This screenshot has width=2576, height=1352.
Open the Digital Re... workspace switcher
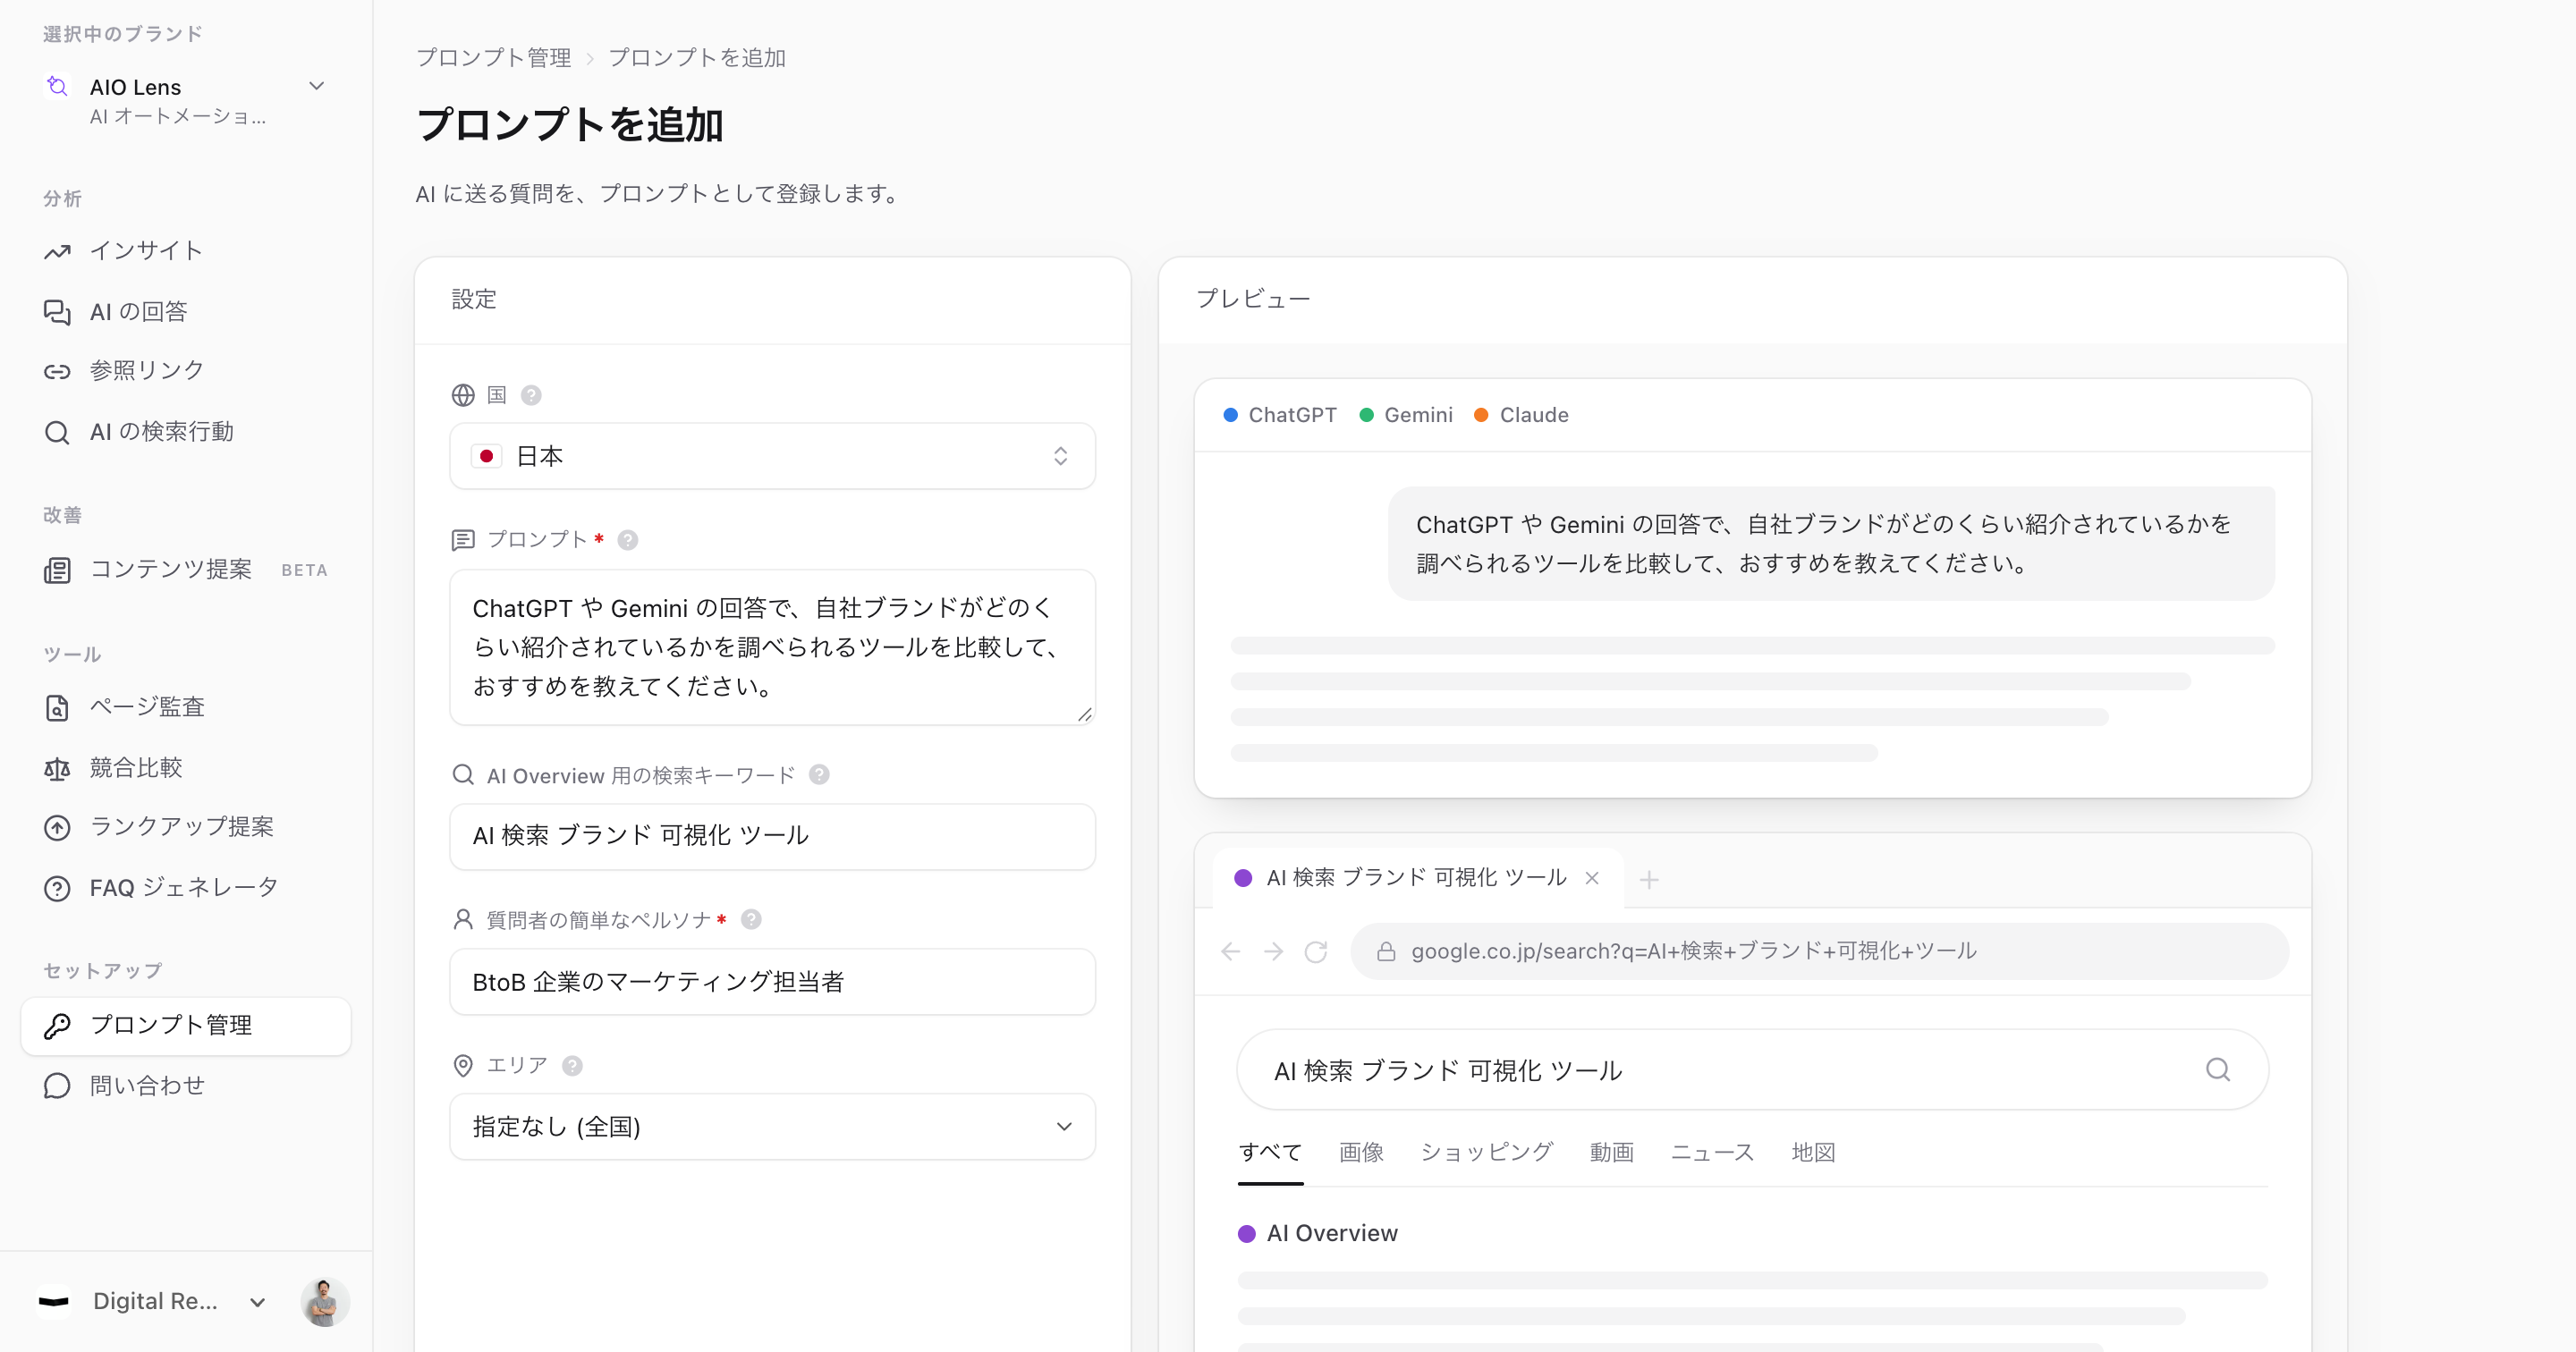coord(152,1302)
